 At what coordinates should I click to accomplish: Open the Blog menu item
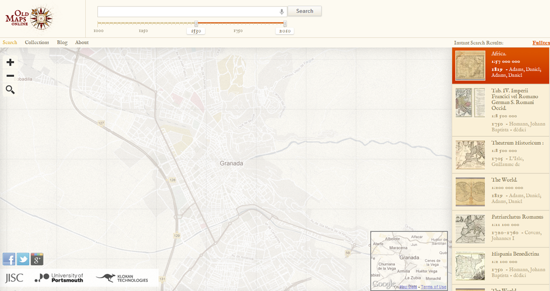62,42
